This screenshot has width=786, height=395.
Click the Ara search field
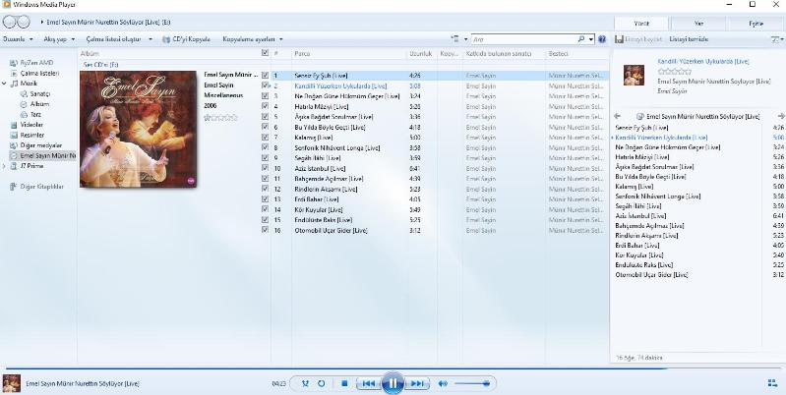coord(523,39)
